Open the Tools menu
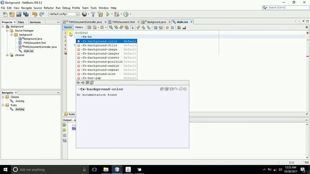The image size is (310, 174). coord(93,8)
